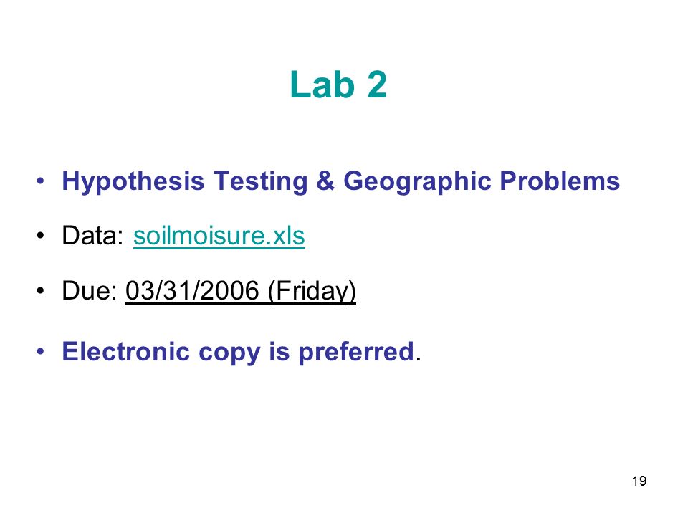Click the word "Geographic"
Image resolution: width=688 pixels, height=516 pixels.
point(417,181)
